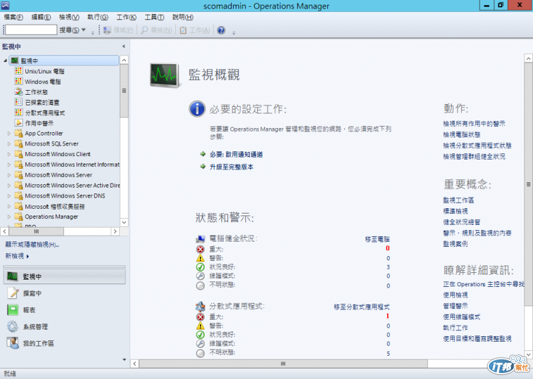
Task: Click the 監視中 workspace monitor icon
Action: point(13,276)
